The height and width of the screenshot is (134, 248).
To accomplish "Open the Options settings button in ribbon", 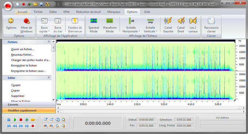I will pyautogui.click(x=11, y=24).
